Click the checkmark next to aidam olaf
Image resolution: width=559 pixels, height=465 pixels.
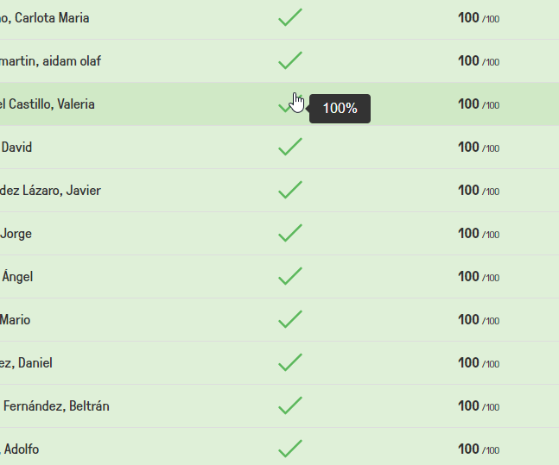tap(290, 60)
